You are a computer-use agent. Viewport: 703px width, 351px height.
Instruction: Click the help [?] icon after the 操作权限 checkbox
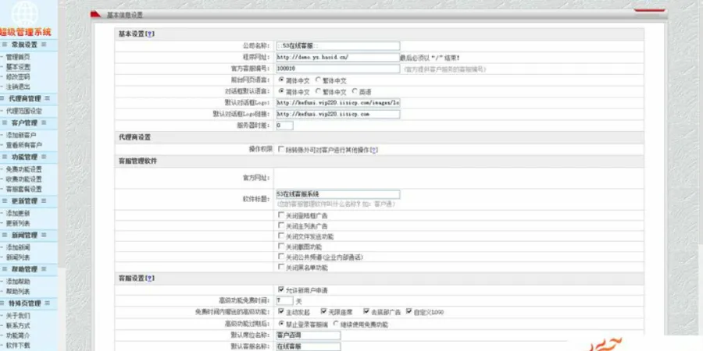pos(374,150)
